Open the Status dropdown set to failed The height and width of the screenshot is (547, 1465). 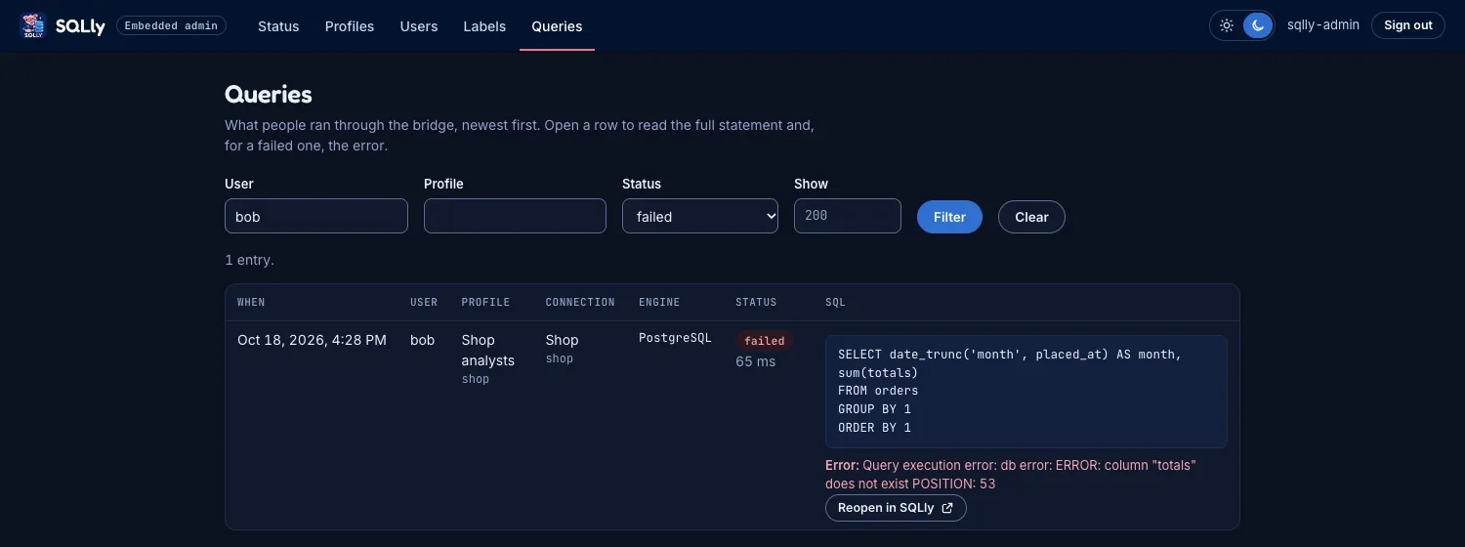[700, 216]
